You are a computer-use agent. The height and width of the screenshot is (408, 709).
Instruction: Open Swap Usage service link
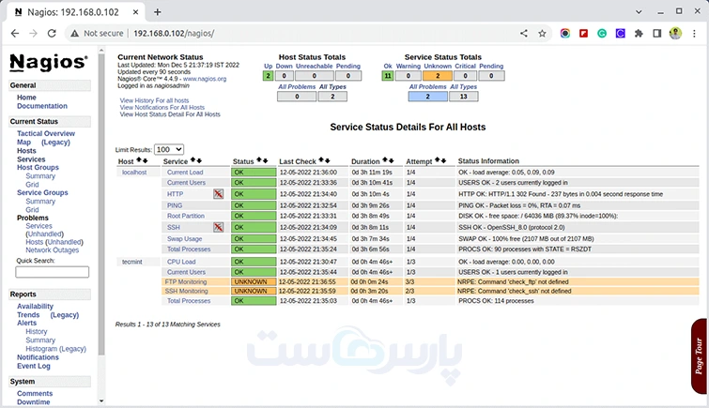coord(184,238)
